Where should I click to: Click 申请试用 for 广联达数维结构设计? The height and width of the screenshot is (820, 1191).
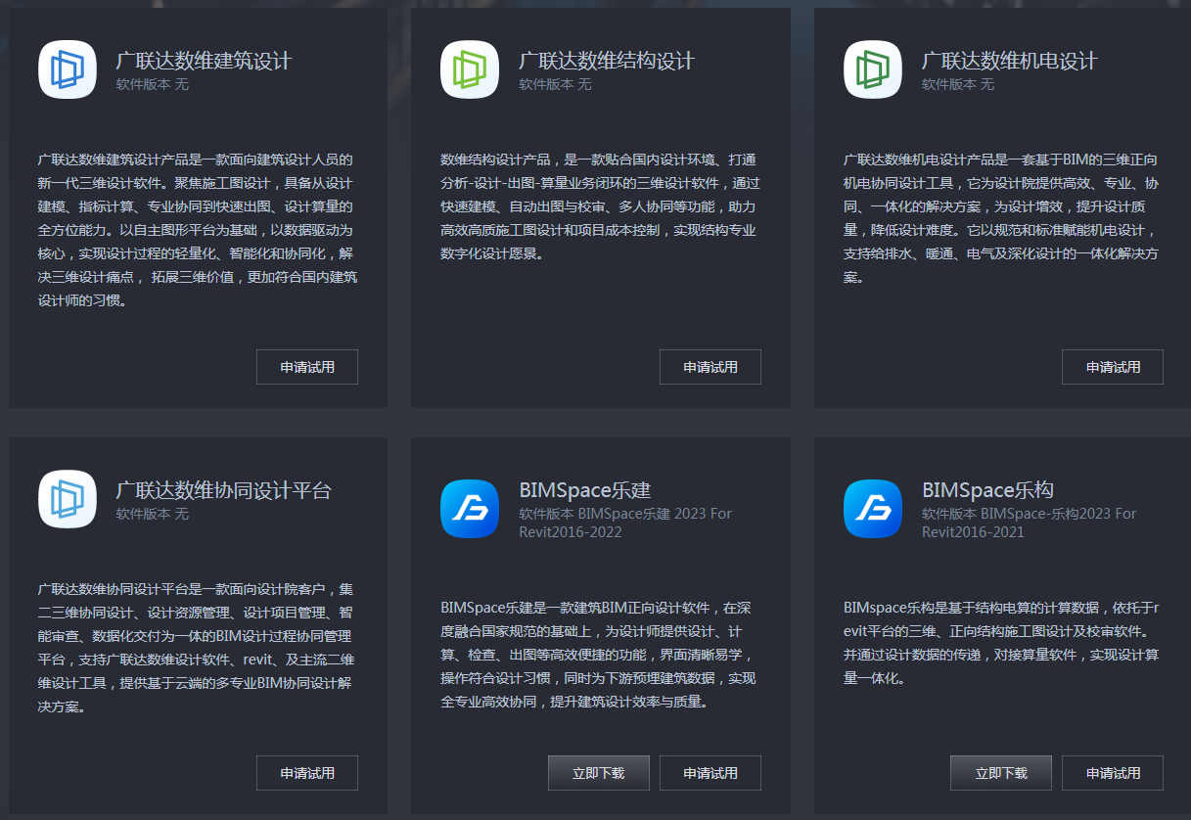710,367
